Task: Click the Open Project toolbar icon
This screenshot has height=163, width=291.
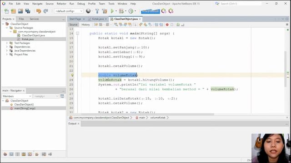Action: [20, 11]
